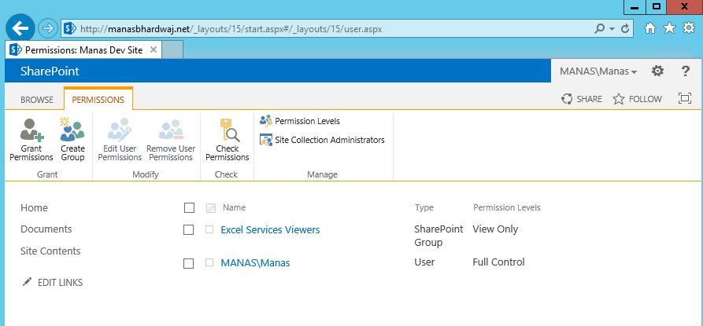The image size is (703, 326).
Task: Toggle the large select-all checkbox in header
Action: click(189, 208)
